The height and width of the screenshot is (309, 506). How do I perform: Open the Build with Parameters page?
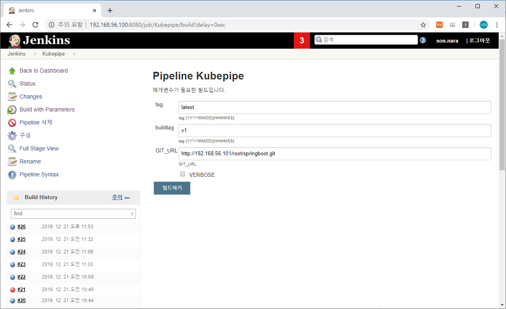click(x=47, y=109)
